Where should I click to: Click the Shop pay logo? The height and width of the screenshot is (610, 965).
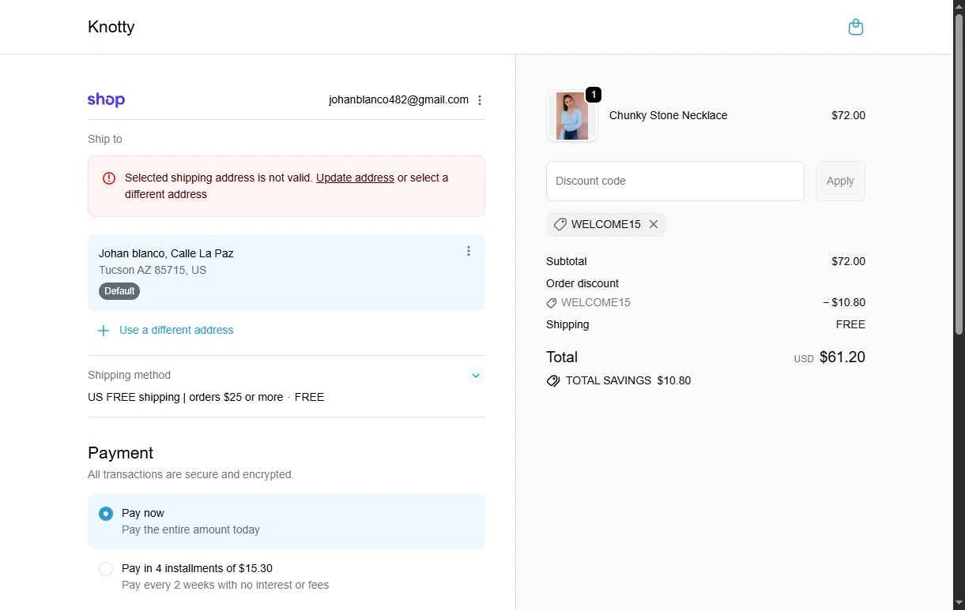coord(106,99)
